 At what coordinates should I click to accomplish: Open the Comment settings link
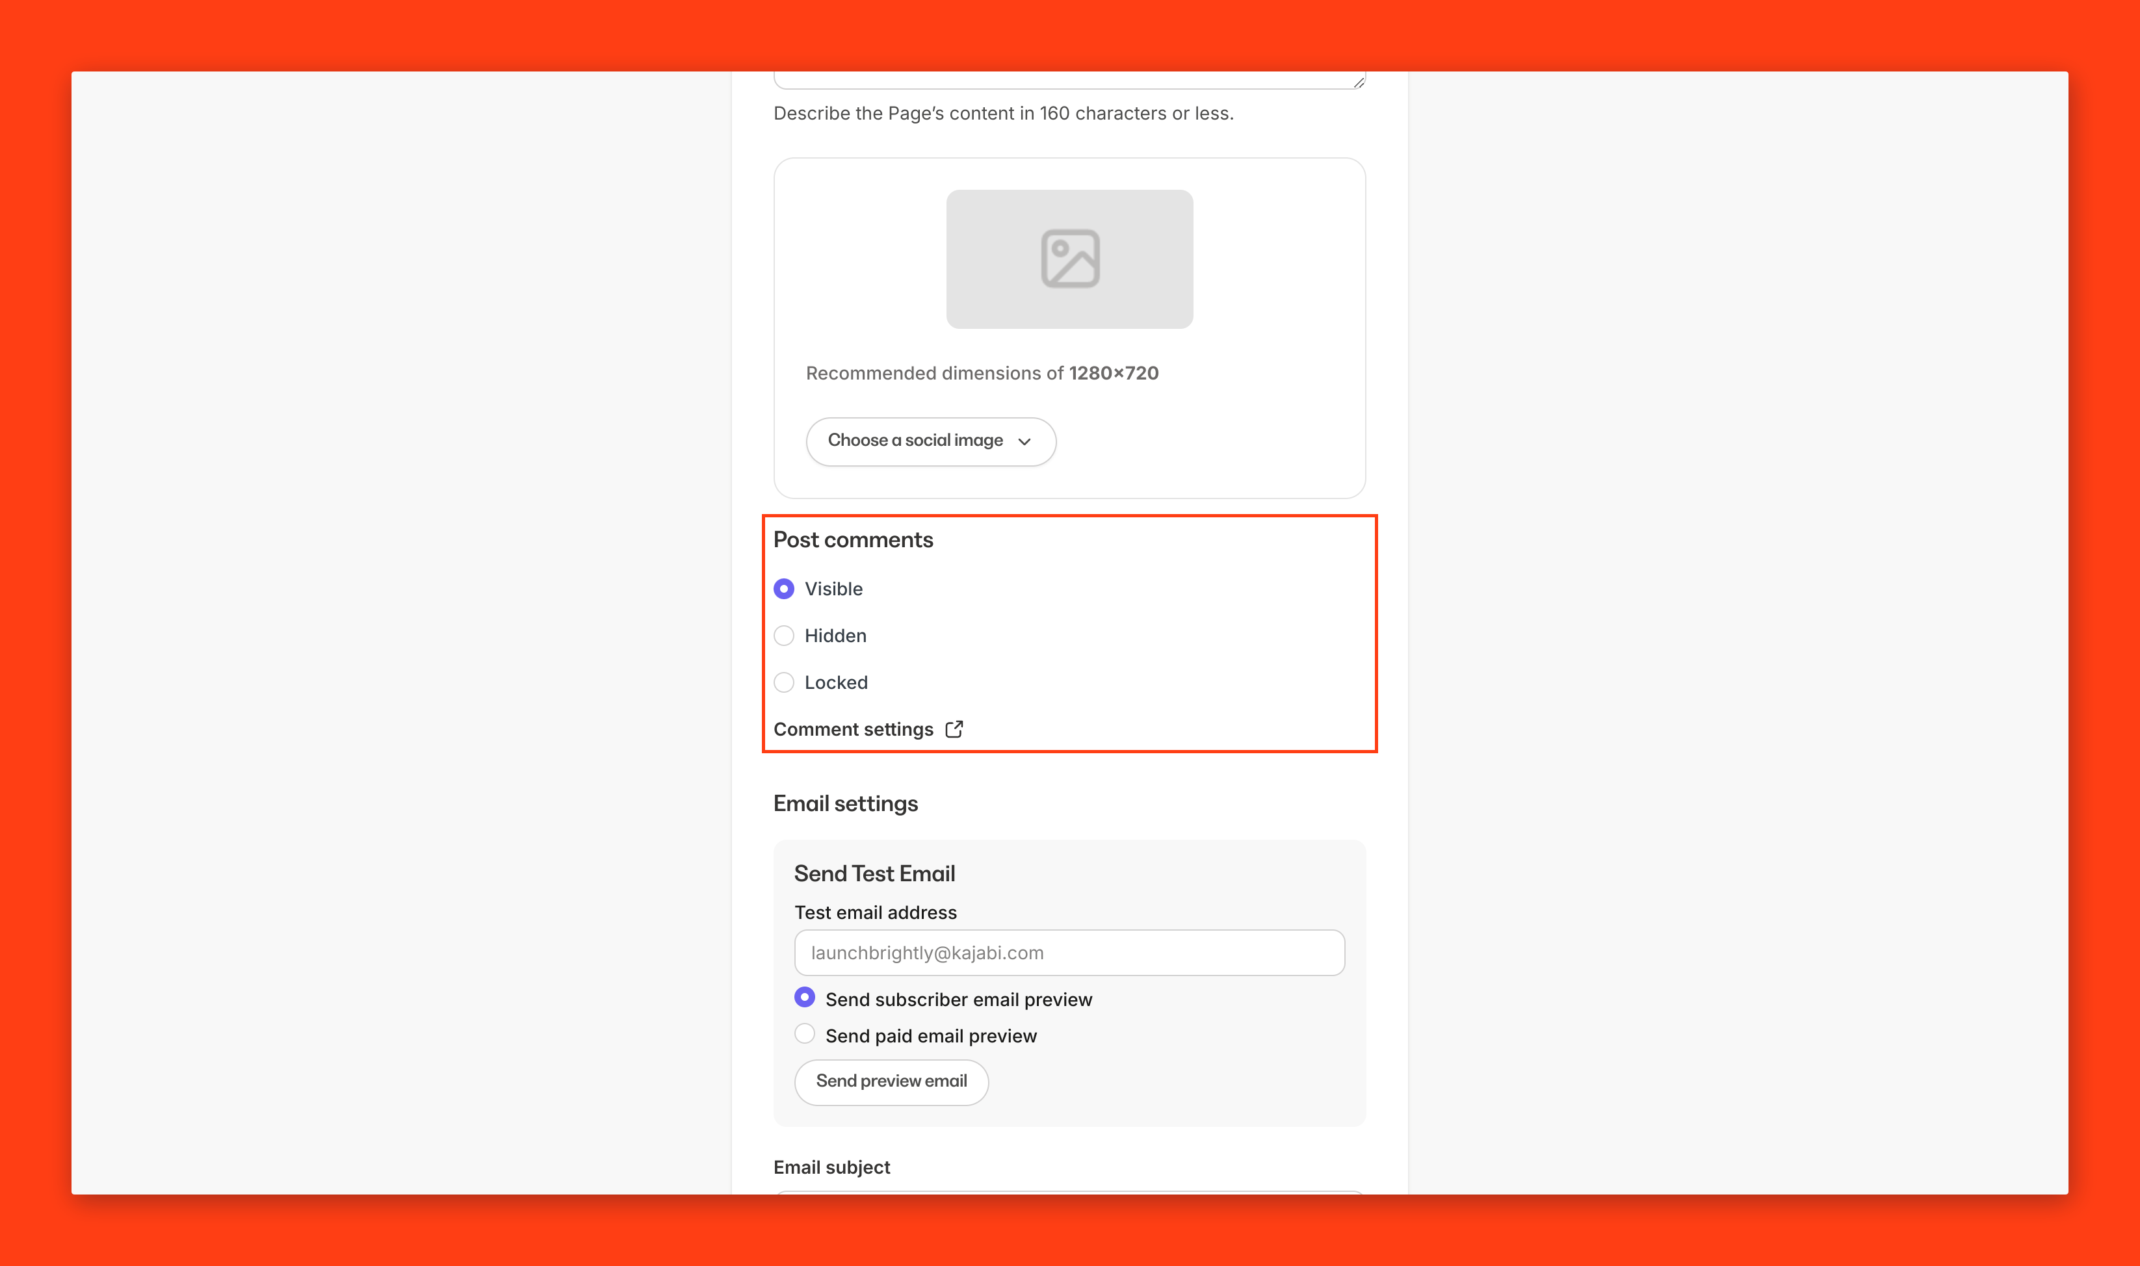pos(854,729)
